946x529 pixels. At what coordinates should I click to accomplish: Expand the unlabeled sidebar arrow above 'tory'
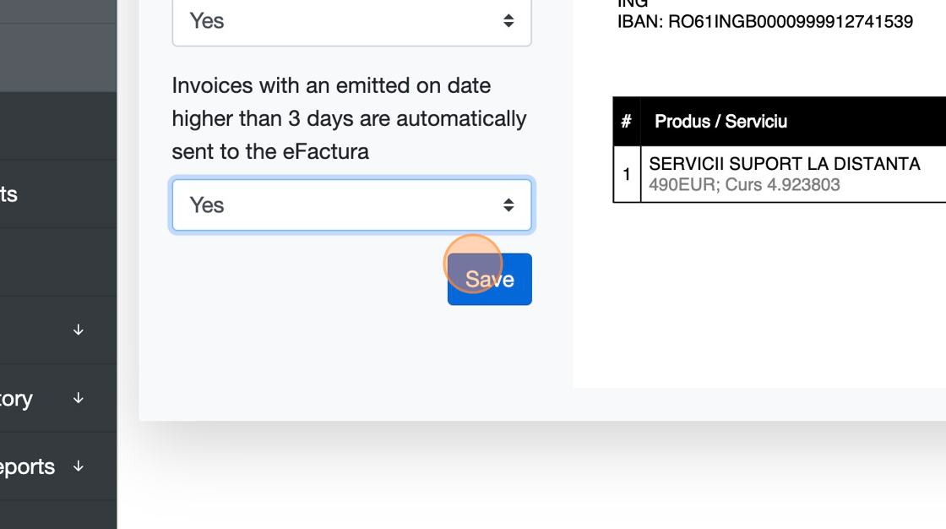coord(79,330)
